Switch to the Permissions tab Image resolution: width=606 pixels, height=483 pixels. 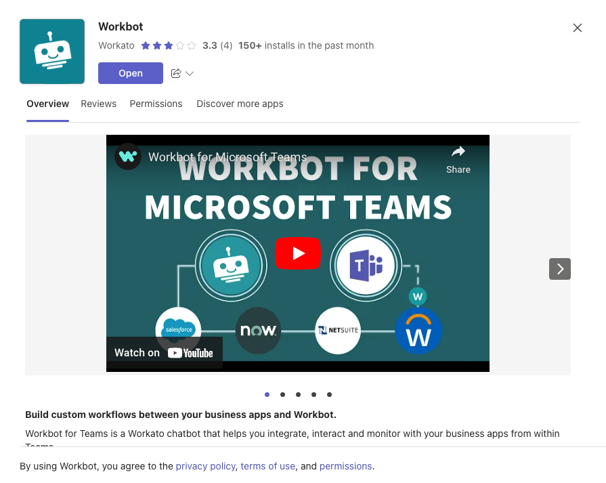click(x=156, y=104)
